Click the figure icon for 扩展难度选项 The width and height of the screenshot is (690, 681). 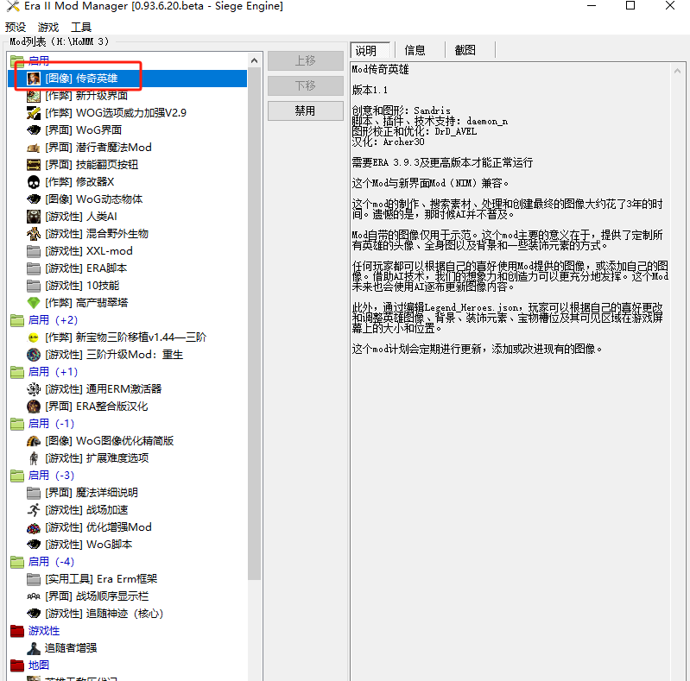(x=34, y=458)
